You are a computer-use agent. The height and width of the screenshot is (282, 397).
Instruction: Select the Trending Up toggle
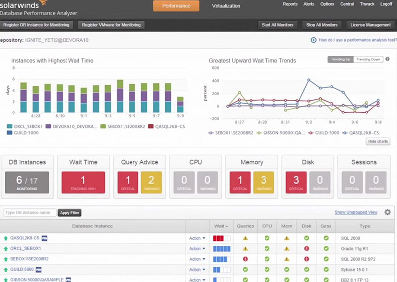point(340,59)
